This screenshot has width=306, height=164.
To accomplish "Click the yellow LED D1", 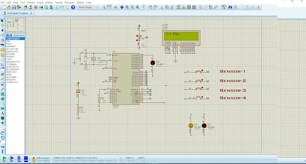I will pos(191,126).
